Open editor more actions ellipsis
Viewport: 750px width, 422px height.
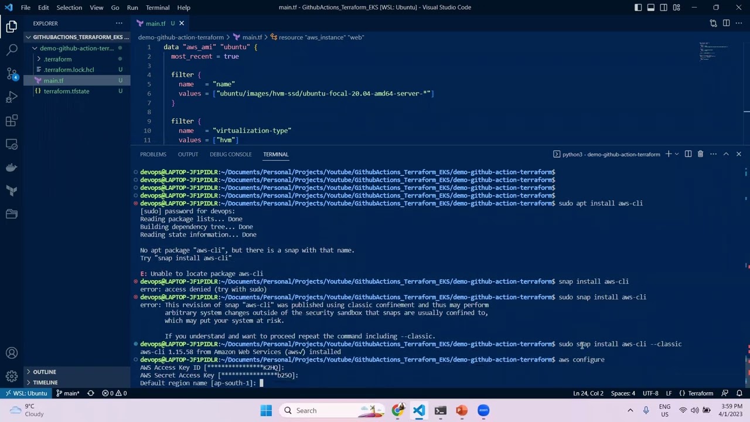[739, 23]
